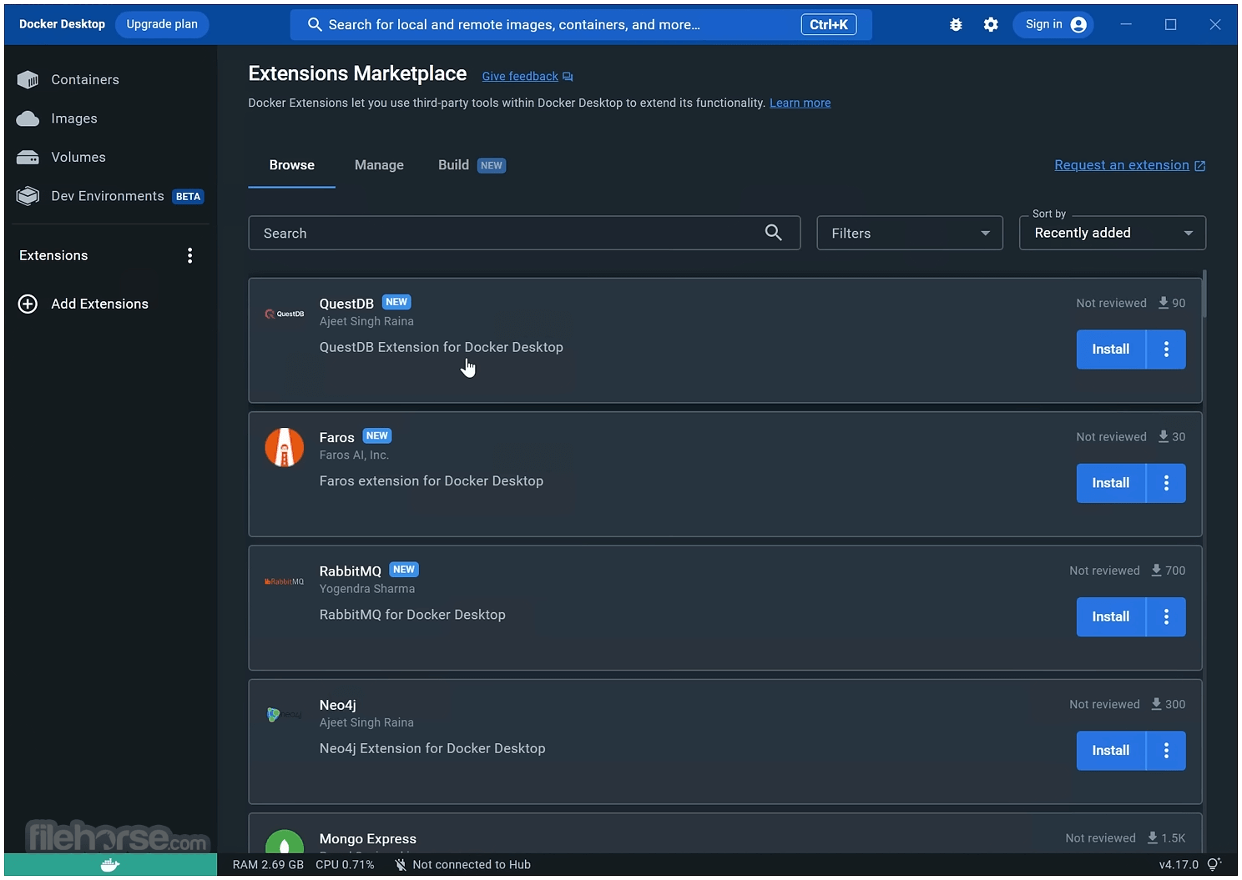Open more options menu for QuestDB
1242x880 pixels.
click(1167, 349)
